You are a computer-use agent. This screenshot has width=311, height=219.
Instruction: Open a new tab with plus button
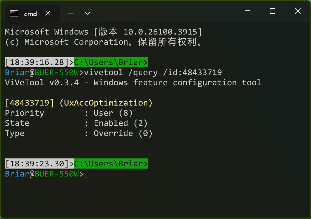point(71,13)
